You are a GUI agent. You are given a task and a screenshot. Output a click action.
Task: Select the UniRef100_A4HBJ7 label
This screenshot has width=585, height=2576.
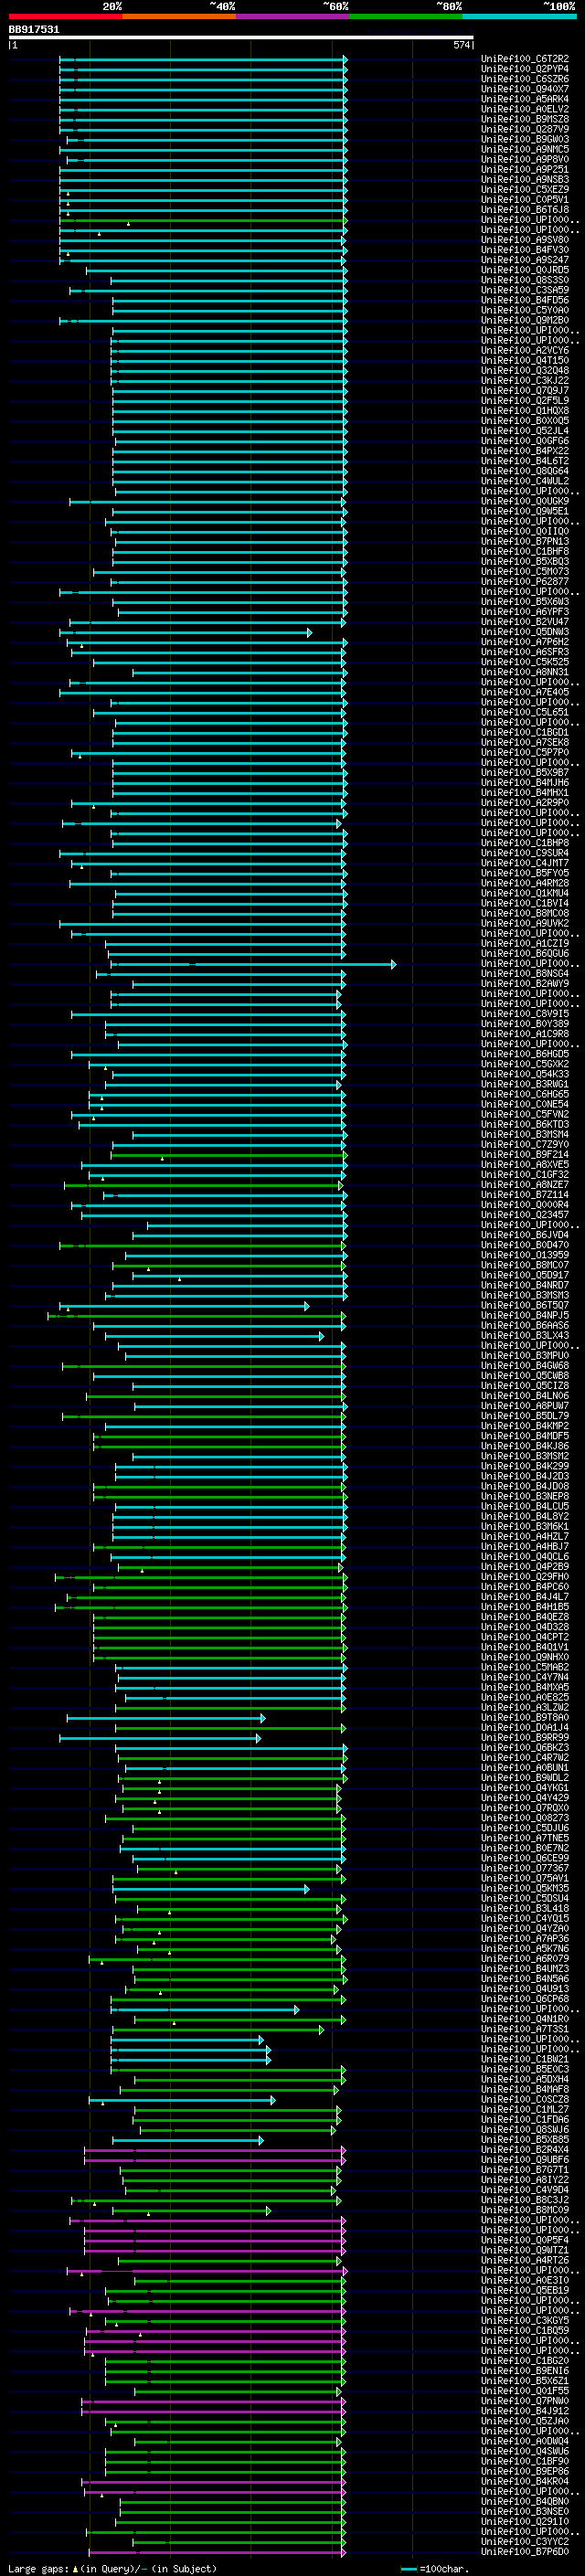click(525, 1546)
